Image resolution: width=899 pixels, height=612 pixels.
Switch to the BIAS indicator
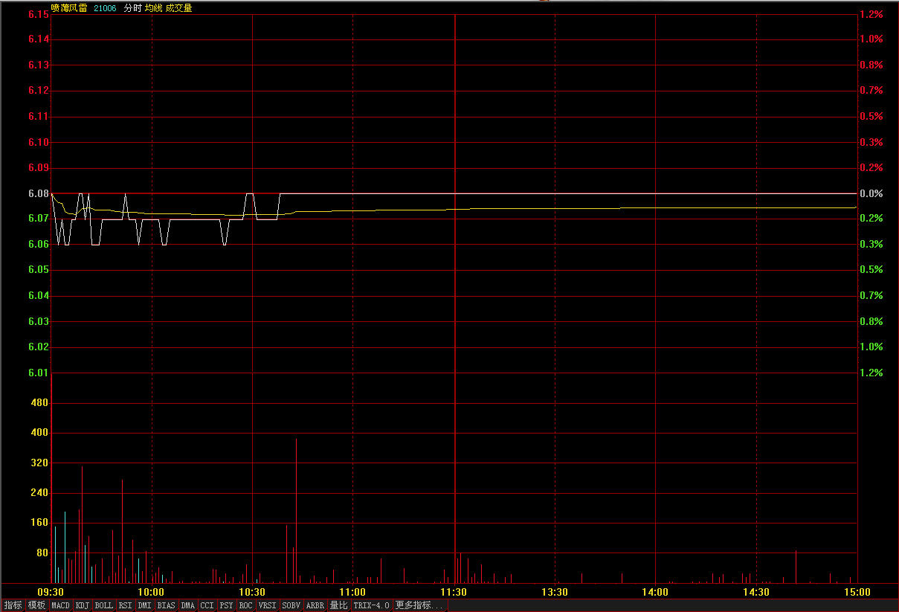[166, 605]
